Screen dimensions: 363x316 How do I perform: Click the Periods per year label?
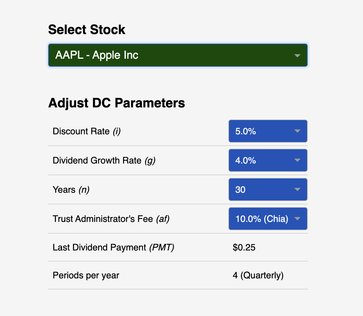point(86,275)
